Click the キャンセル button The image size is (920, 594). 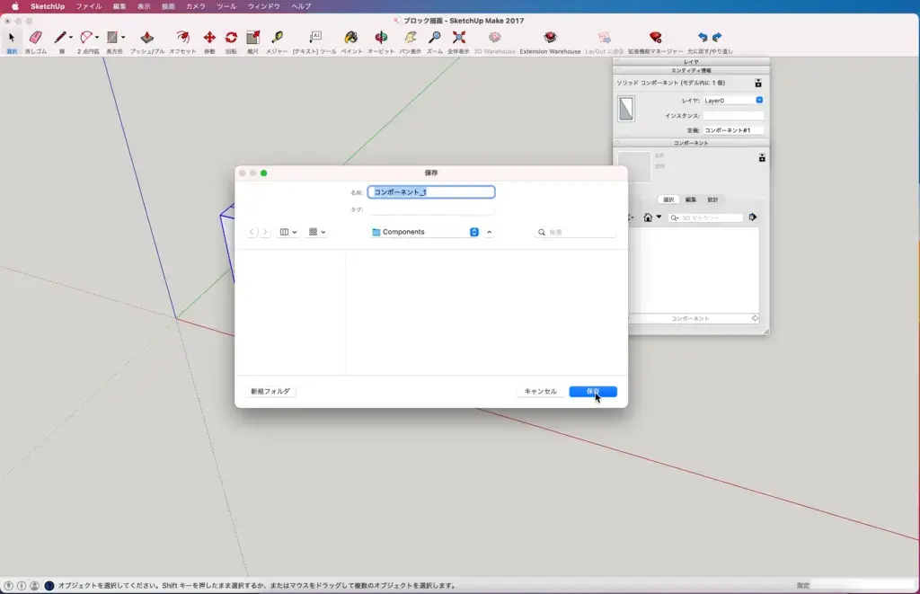[x=540, y=392]
